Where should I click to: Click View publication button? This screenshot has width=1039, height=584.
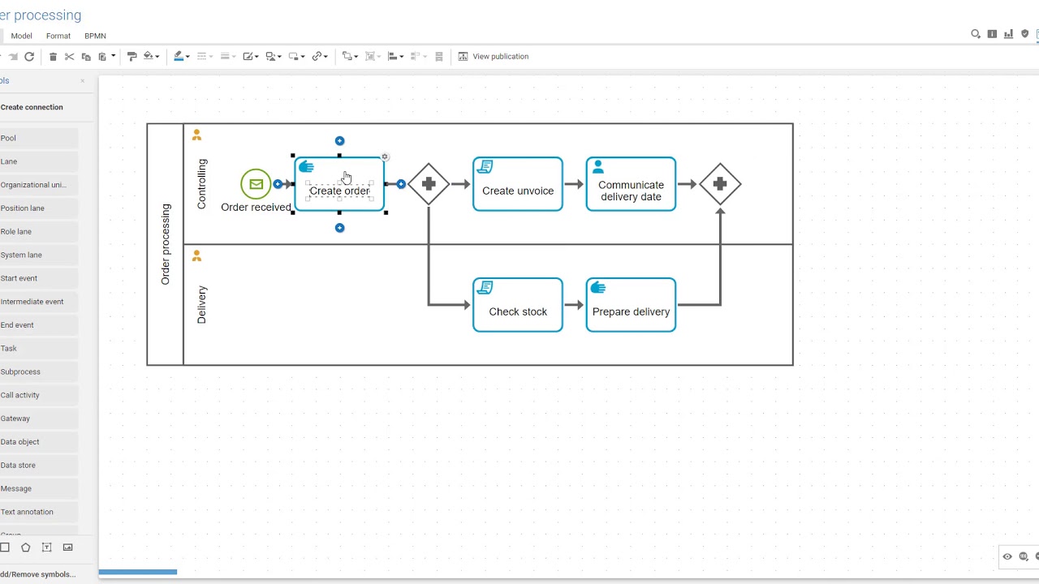coord(494,57)
